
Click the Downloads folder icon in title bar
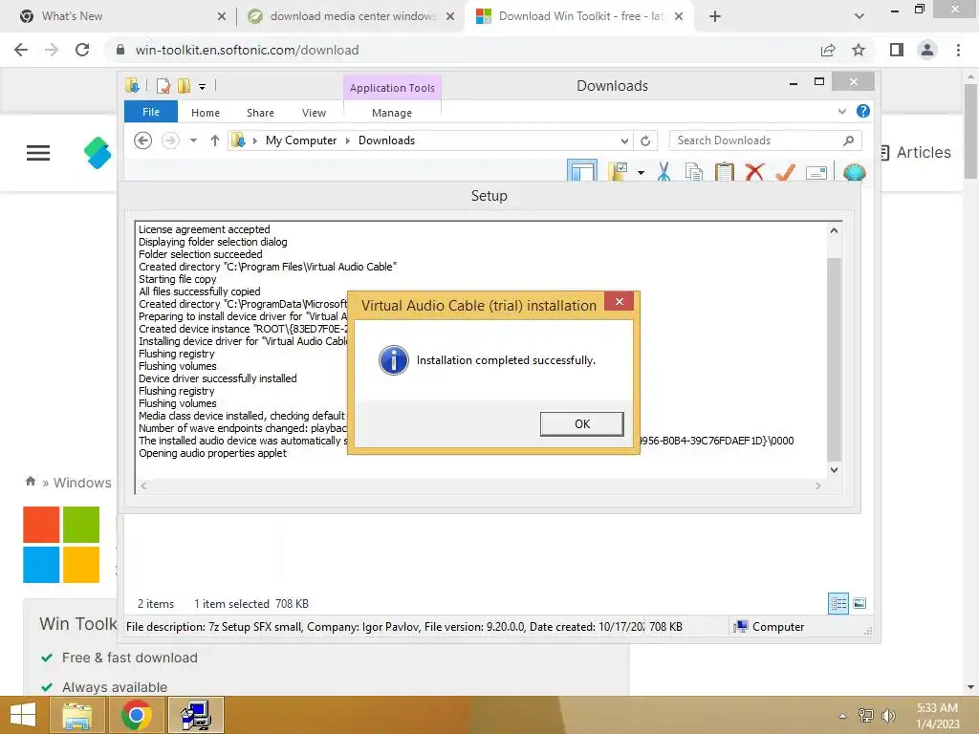click(132, 85)
